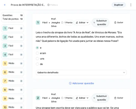Click question 1 number badge in card header
The height and width of the screenshot is (109, 136).
tap(38, 22)
